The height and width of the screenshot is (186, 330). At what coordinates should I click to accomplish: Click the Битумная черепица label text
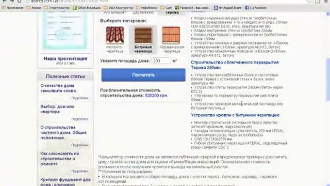click(x=143, y=49)
